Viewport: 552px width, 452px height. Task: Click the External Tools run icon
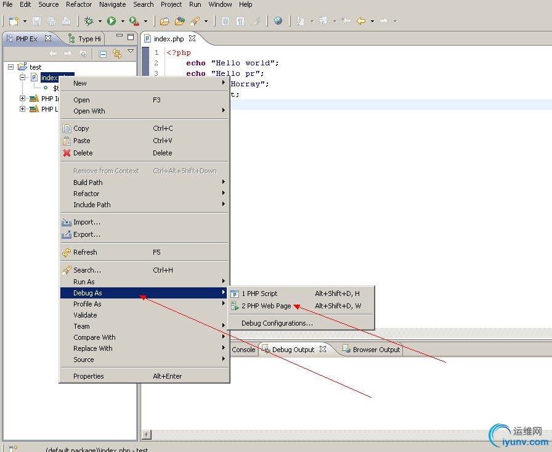[134, 21]
